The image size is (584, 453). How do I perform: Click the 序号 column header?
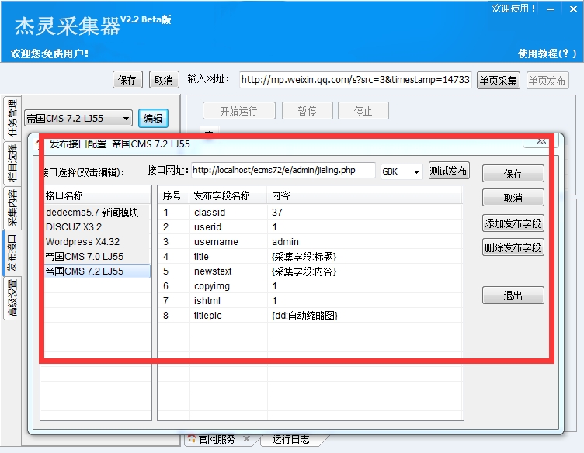pyautogui.click(x=174, y=195)
